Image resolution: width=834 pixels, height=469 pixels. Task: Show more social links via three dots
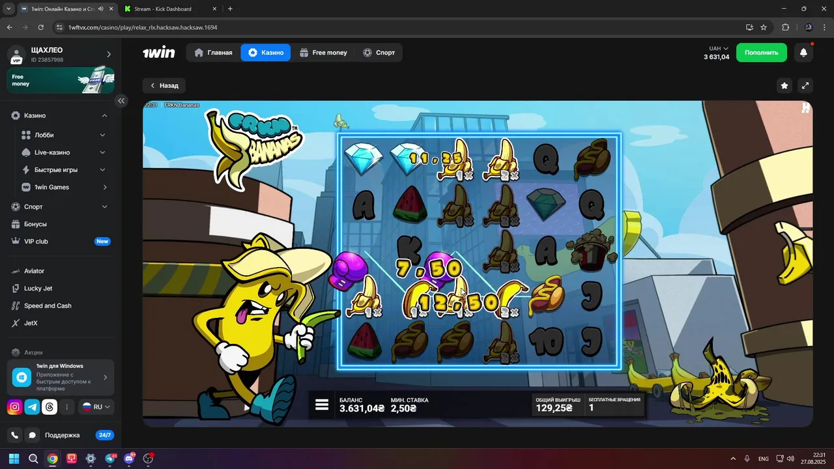coord(66,407)
